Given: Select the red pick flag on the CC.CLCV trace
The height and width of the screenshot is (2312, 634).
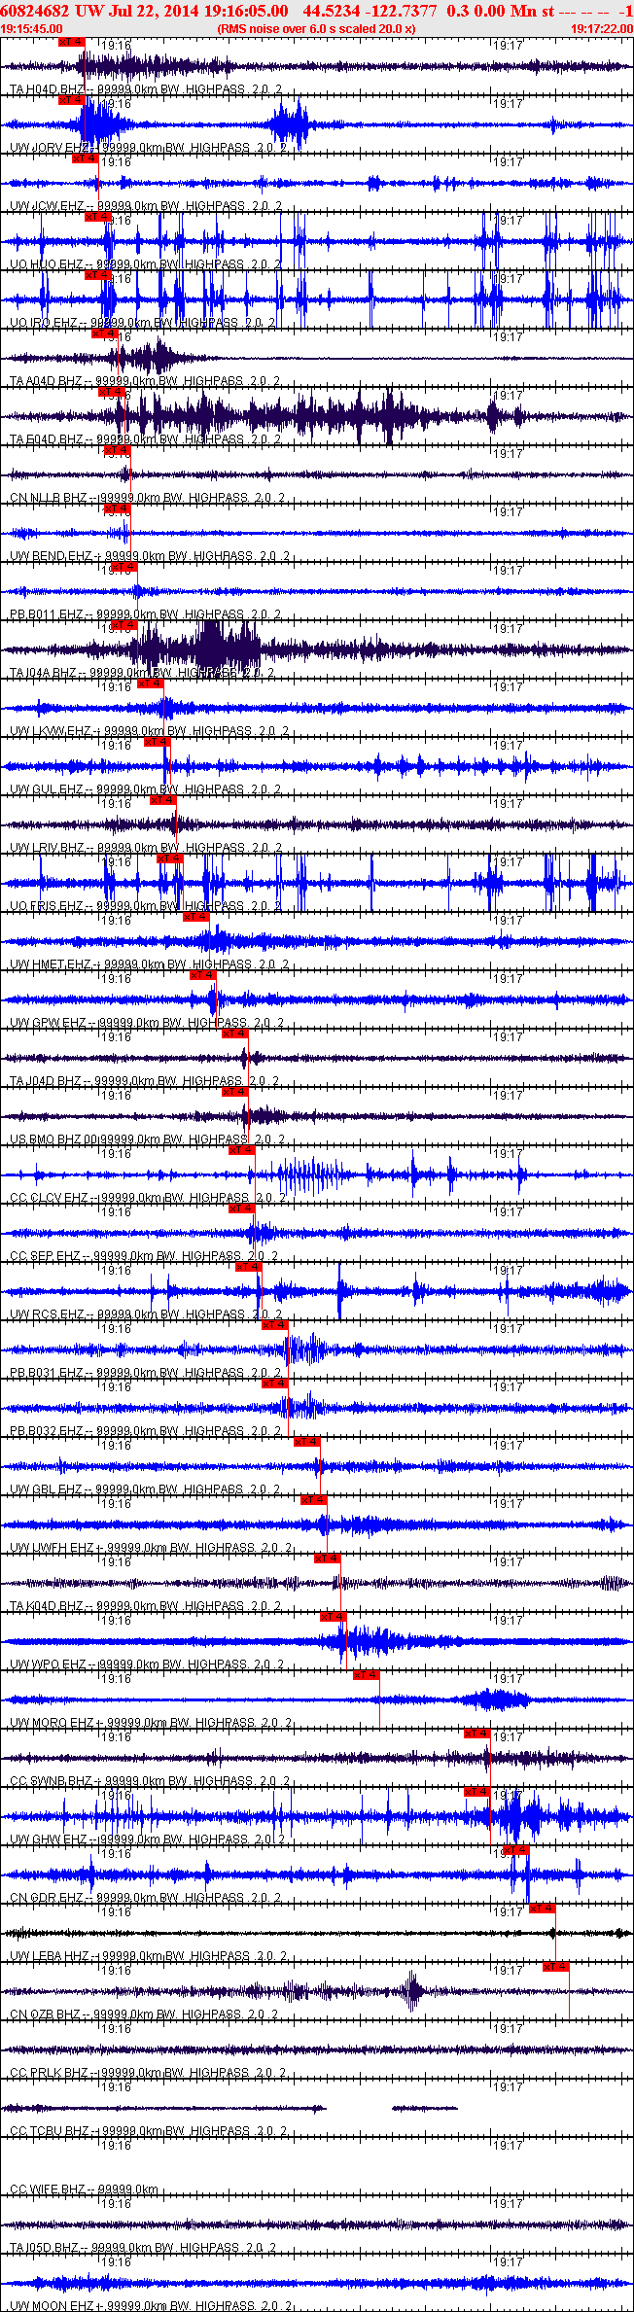Looking at the screenshot, I should tap(241, 1150).
